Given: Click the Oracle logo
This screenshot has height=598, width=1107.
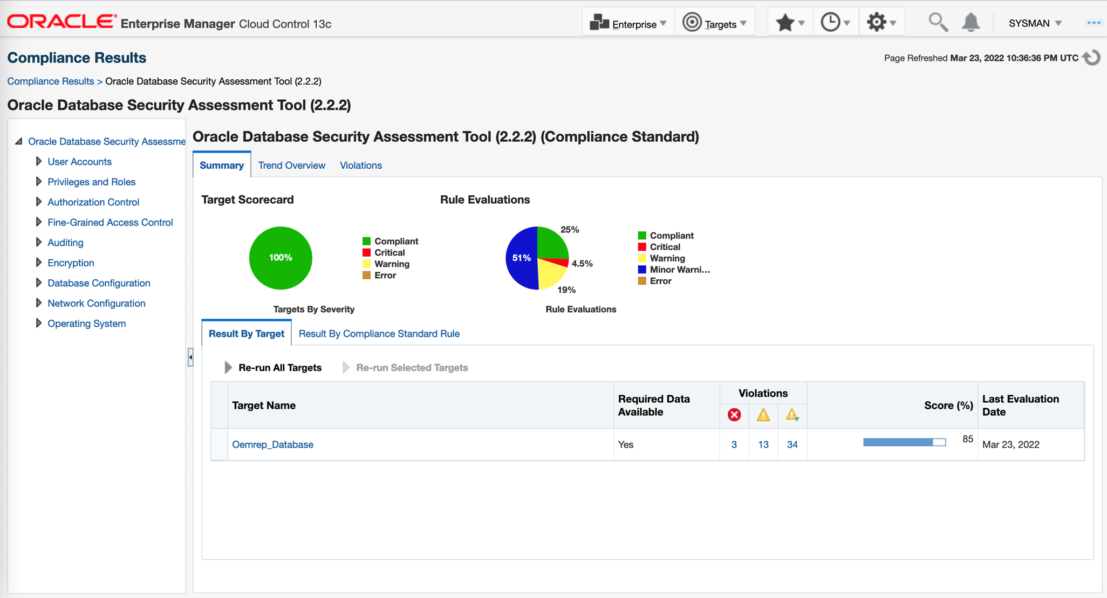Looking at the screenshot, I should tap(61, 22).
